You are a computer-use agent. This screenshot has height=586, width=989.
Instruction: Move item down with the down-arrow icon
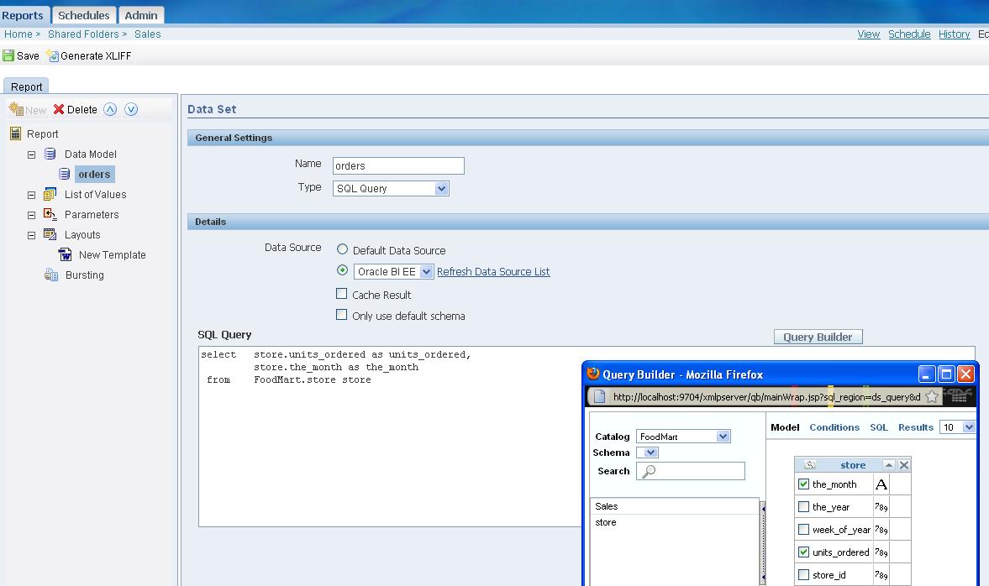(131, 109)
